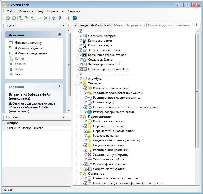The width and height of the screenshot is (203, 194).
Task: Click the Add command toolbar icon
Action: click(x=21, y=18)
